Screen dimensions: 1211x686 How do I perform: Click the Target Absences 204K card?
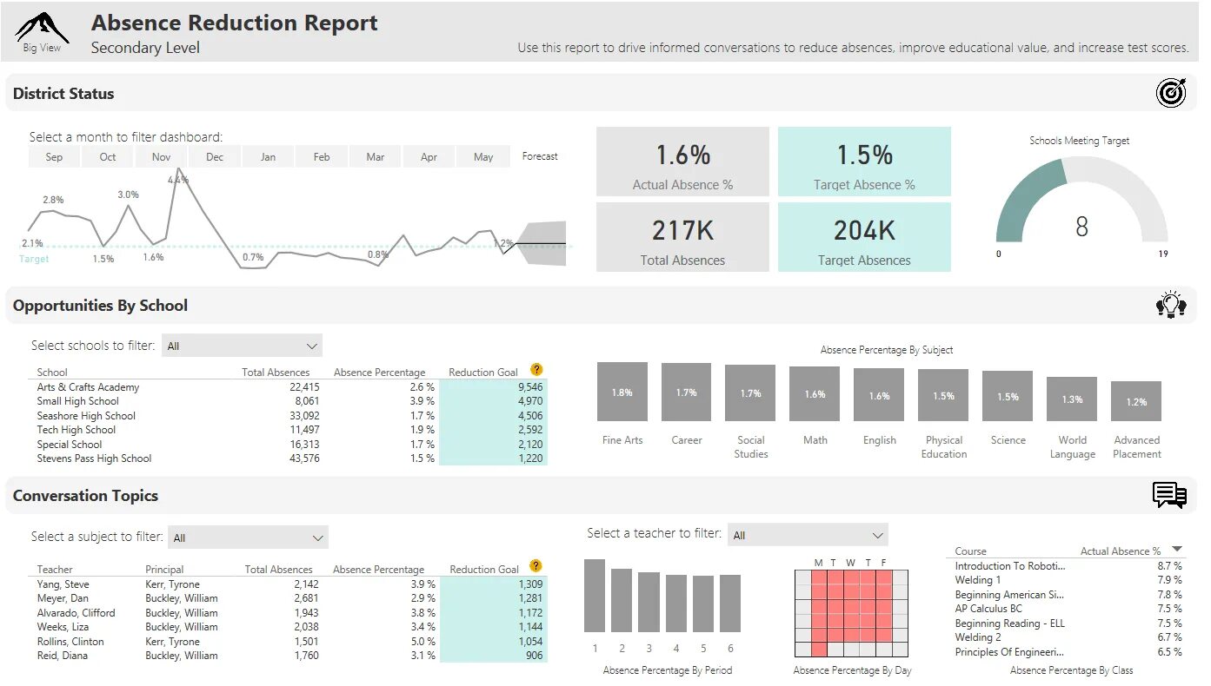tap(864, 237)
